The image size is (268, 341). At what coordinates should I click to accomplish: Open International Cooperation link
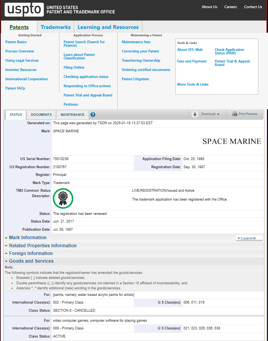pyautogui.click(x=27, y=79)
